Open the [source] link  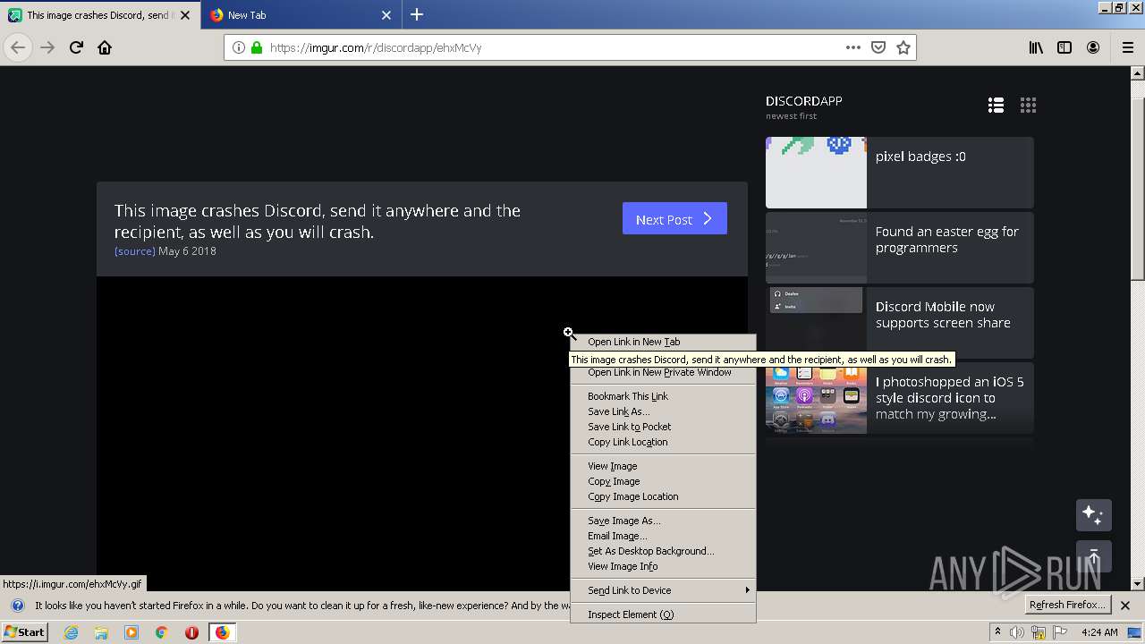click(x=135, y=251)
